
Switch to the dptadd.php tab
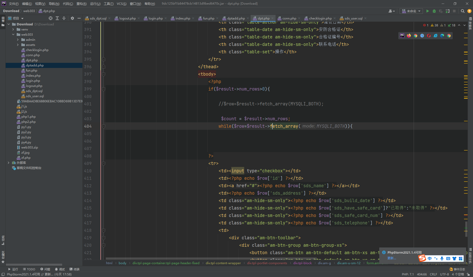pos(236,18)
